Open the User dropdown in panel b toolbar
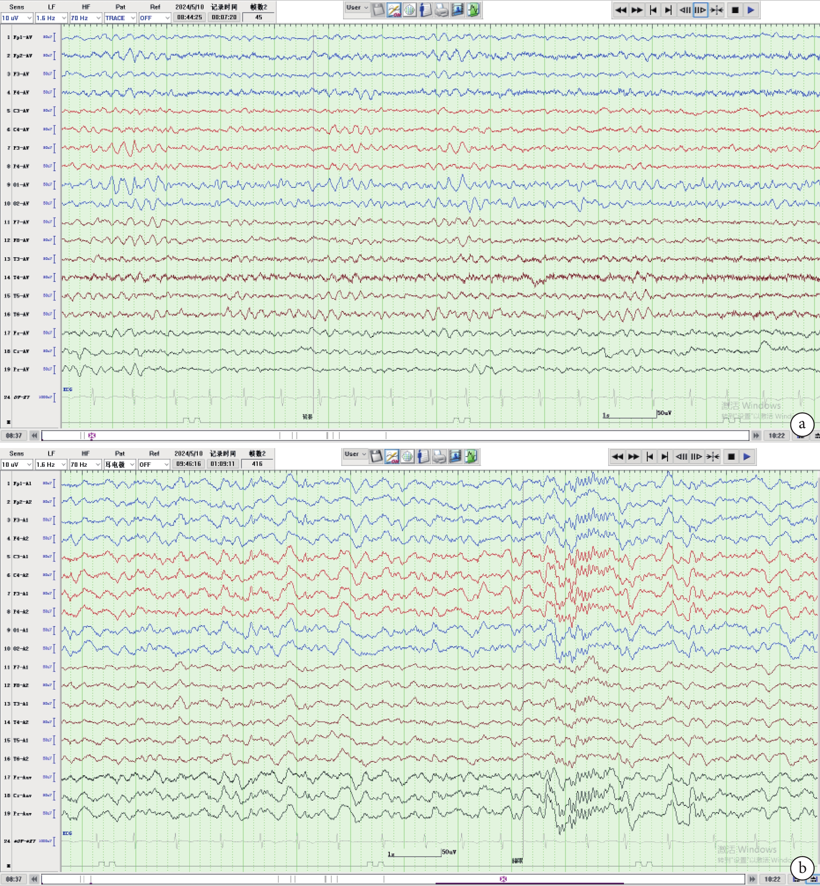 (x=356, y=454)
